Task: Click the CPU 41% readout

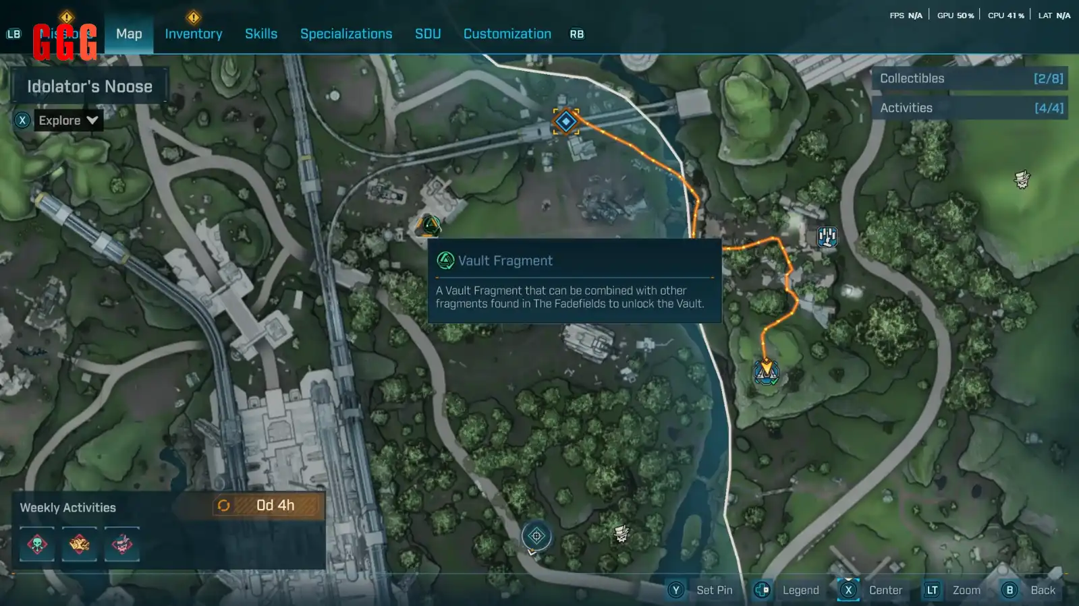Action: tap(1006, 15)
